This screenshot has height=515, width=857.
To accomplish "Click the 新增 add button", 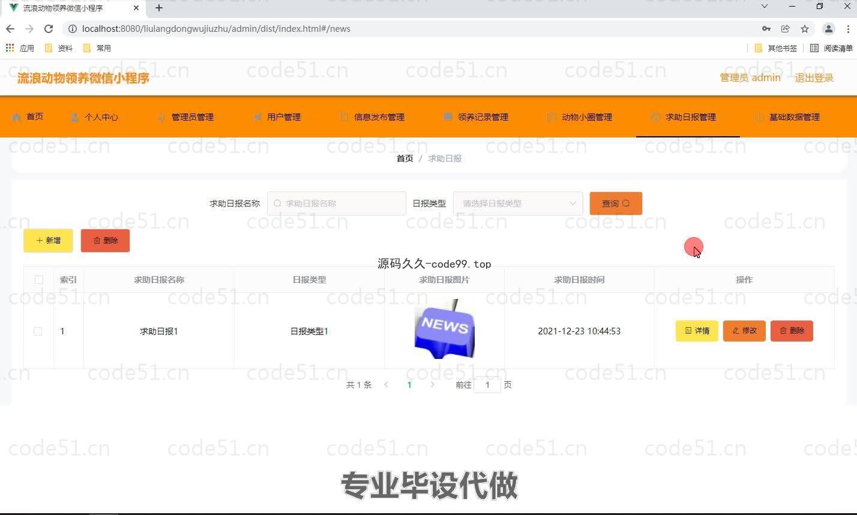I will (x=48, y=241).
